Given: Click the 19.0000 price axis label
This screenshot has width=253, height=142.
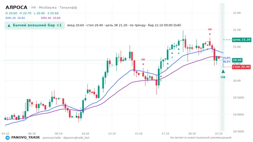Looking at the screenshot, I should pos(238,115).
